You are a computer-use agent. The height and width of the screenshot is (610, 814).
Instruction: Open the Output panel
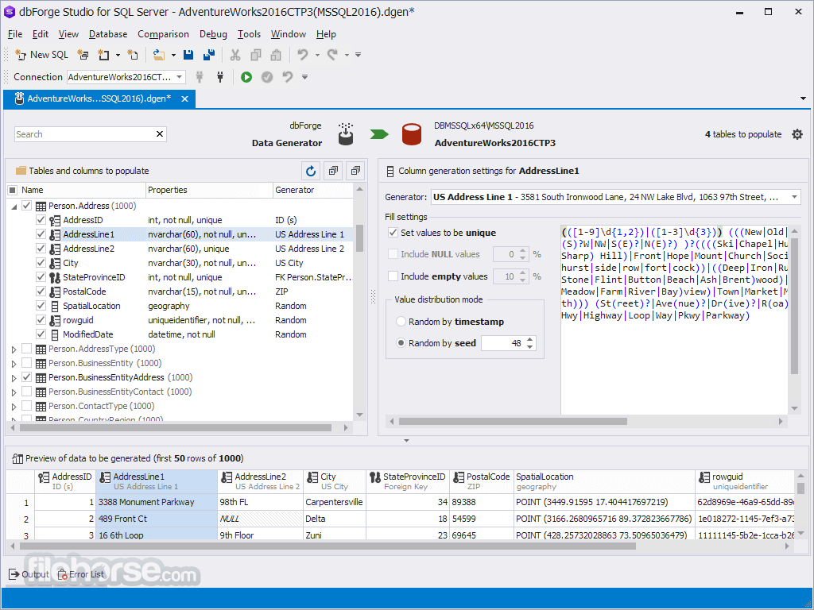(x=29, y=574)
